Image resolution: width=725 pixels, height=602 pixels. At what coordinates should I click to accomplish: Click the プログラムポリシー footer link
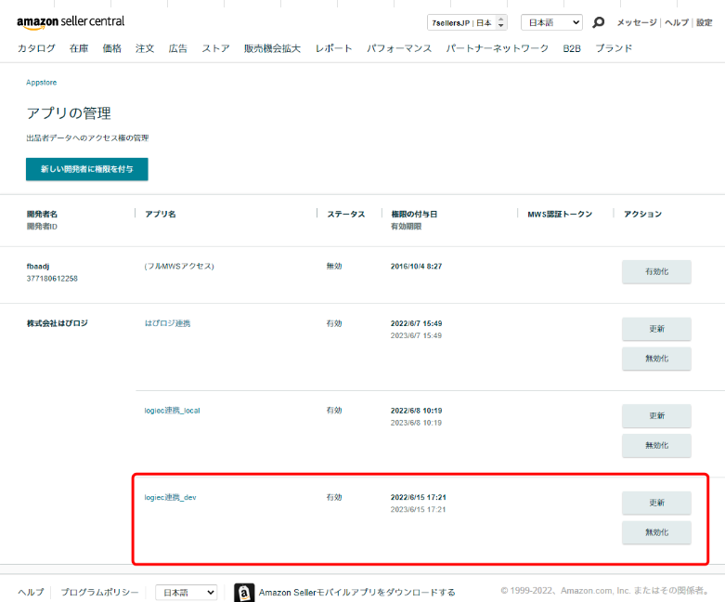coord(99,593)
